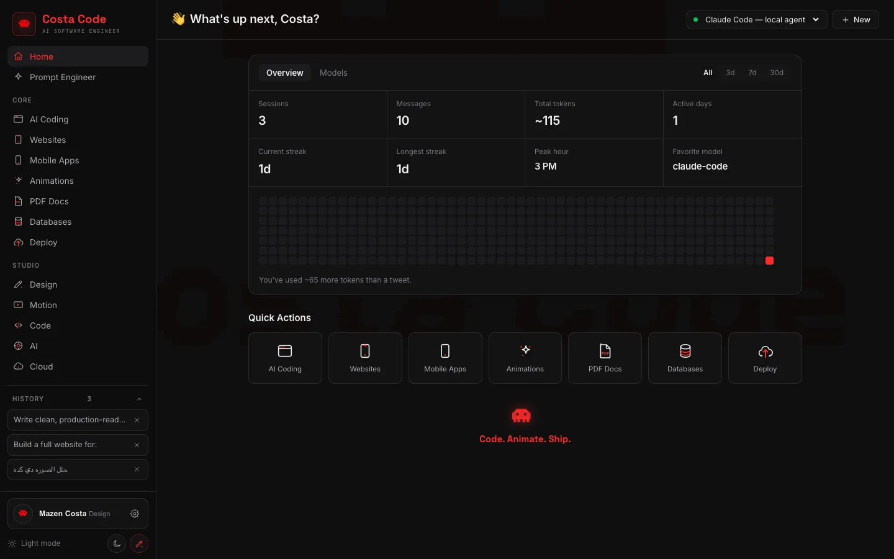Click the Sessions stat card
This screenshot has width=894, height=559.
pyautogui.click(x=318, y=114)
